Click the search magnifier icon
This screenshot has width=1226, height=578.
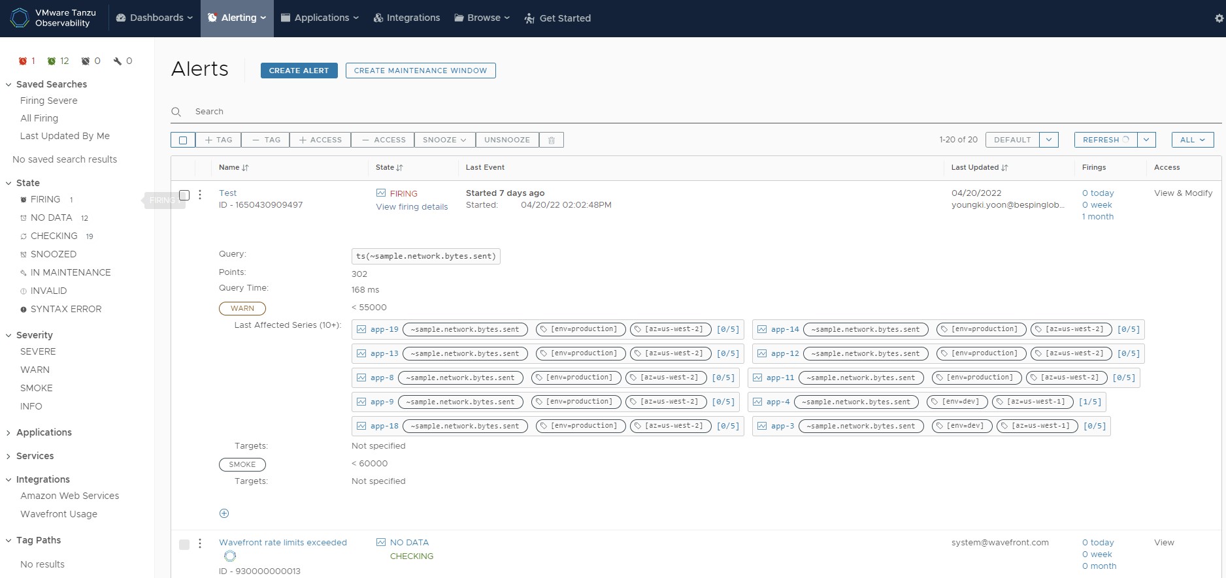tap(176, 112)
